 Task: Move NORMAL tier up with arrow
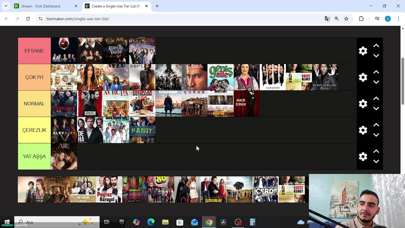[x=376, y=99]
